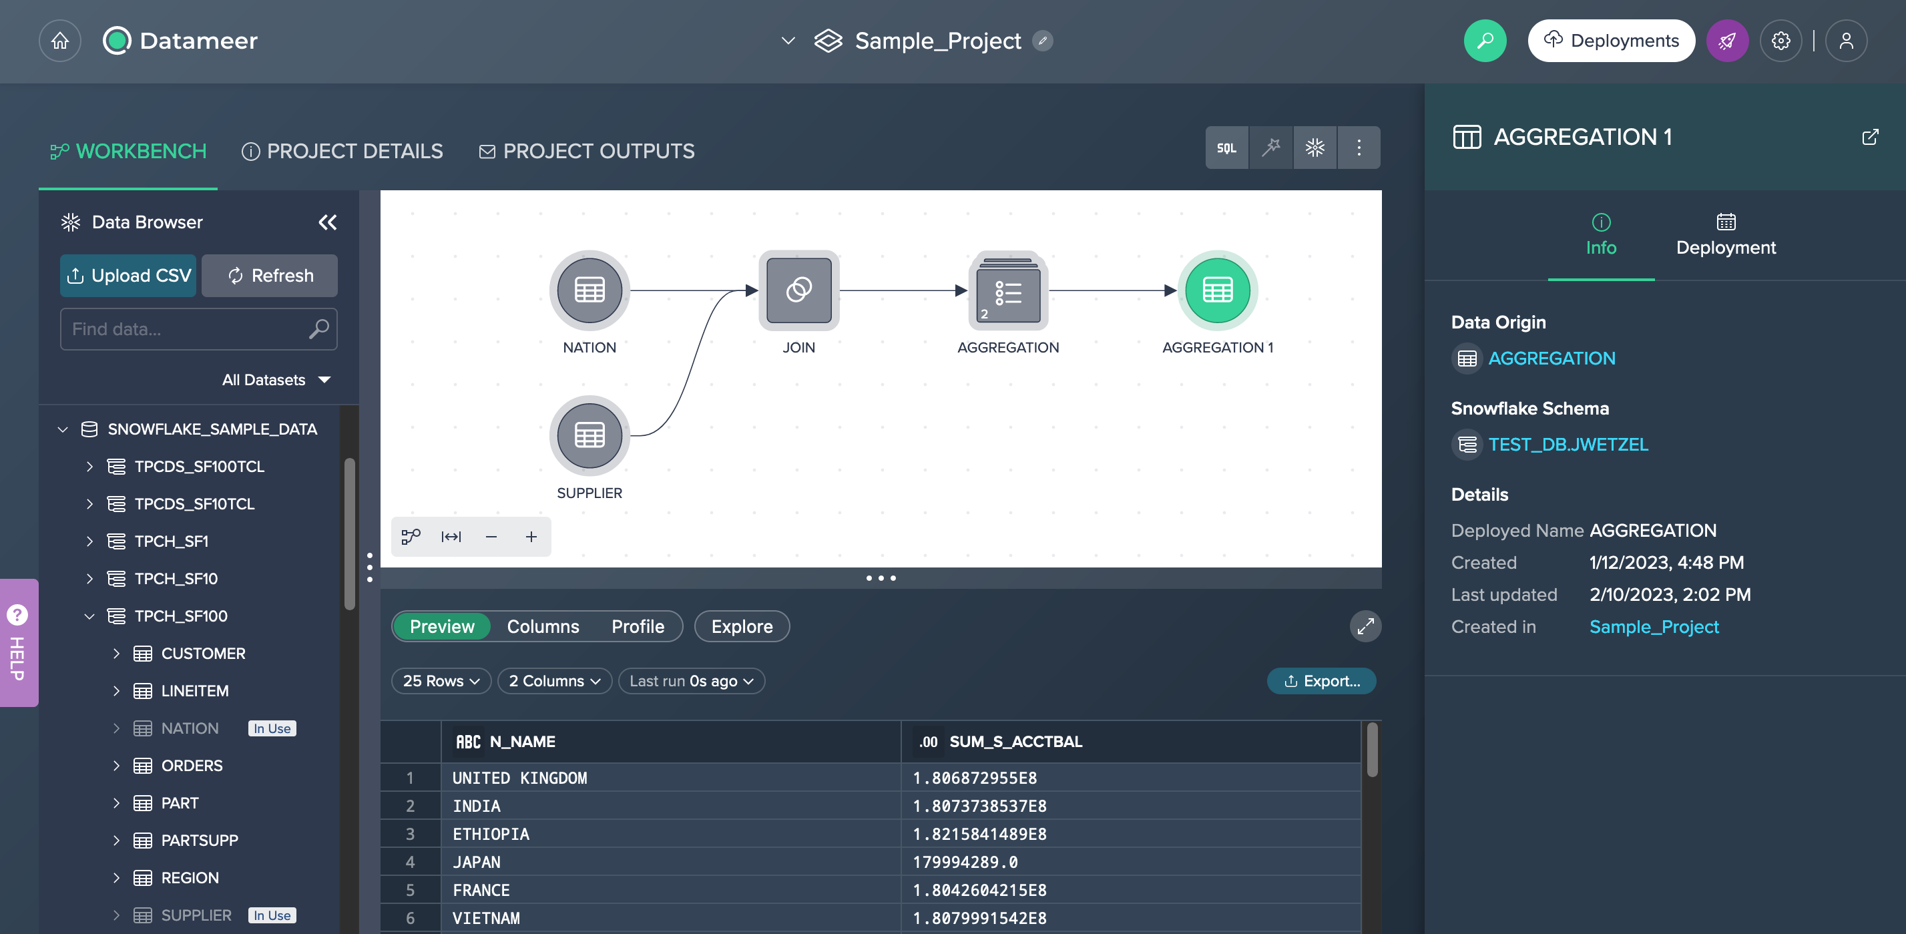Screen dimensions: 1906x934
Task: Select the ORDERS table row
Action: [x=191, y=766]
